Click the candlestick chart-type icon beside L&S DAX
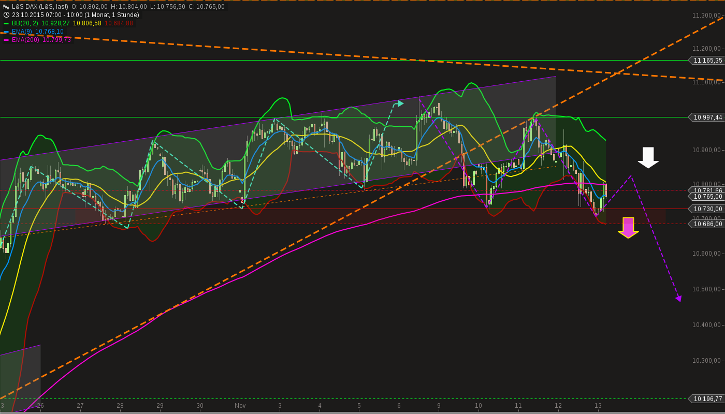This screenshot has height=414, width=725. pyautogui.click(x=6, y=7)
